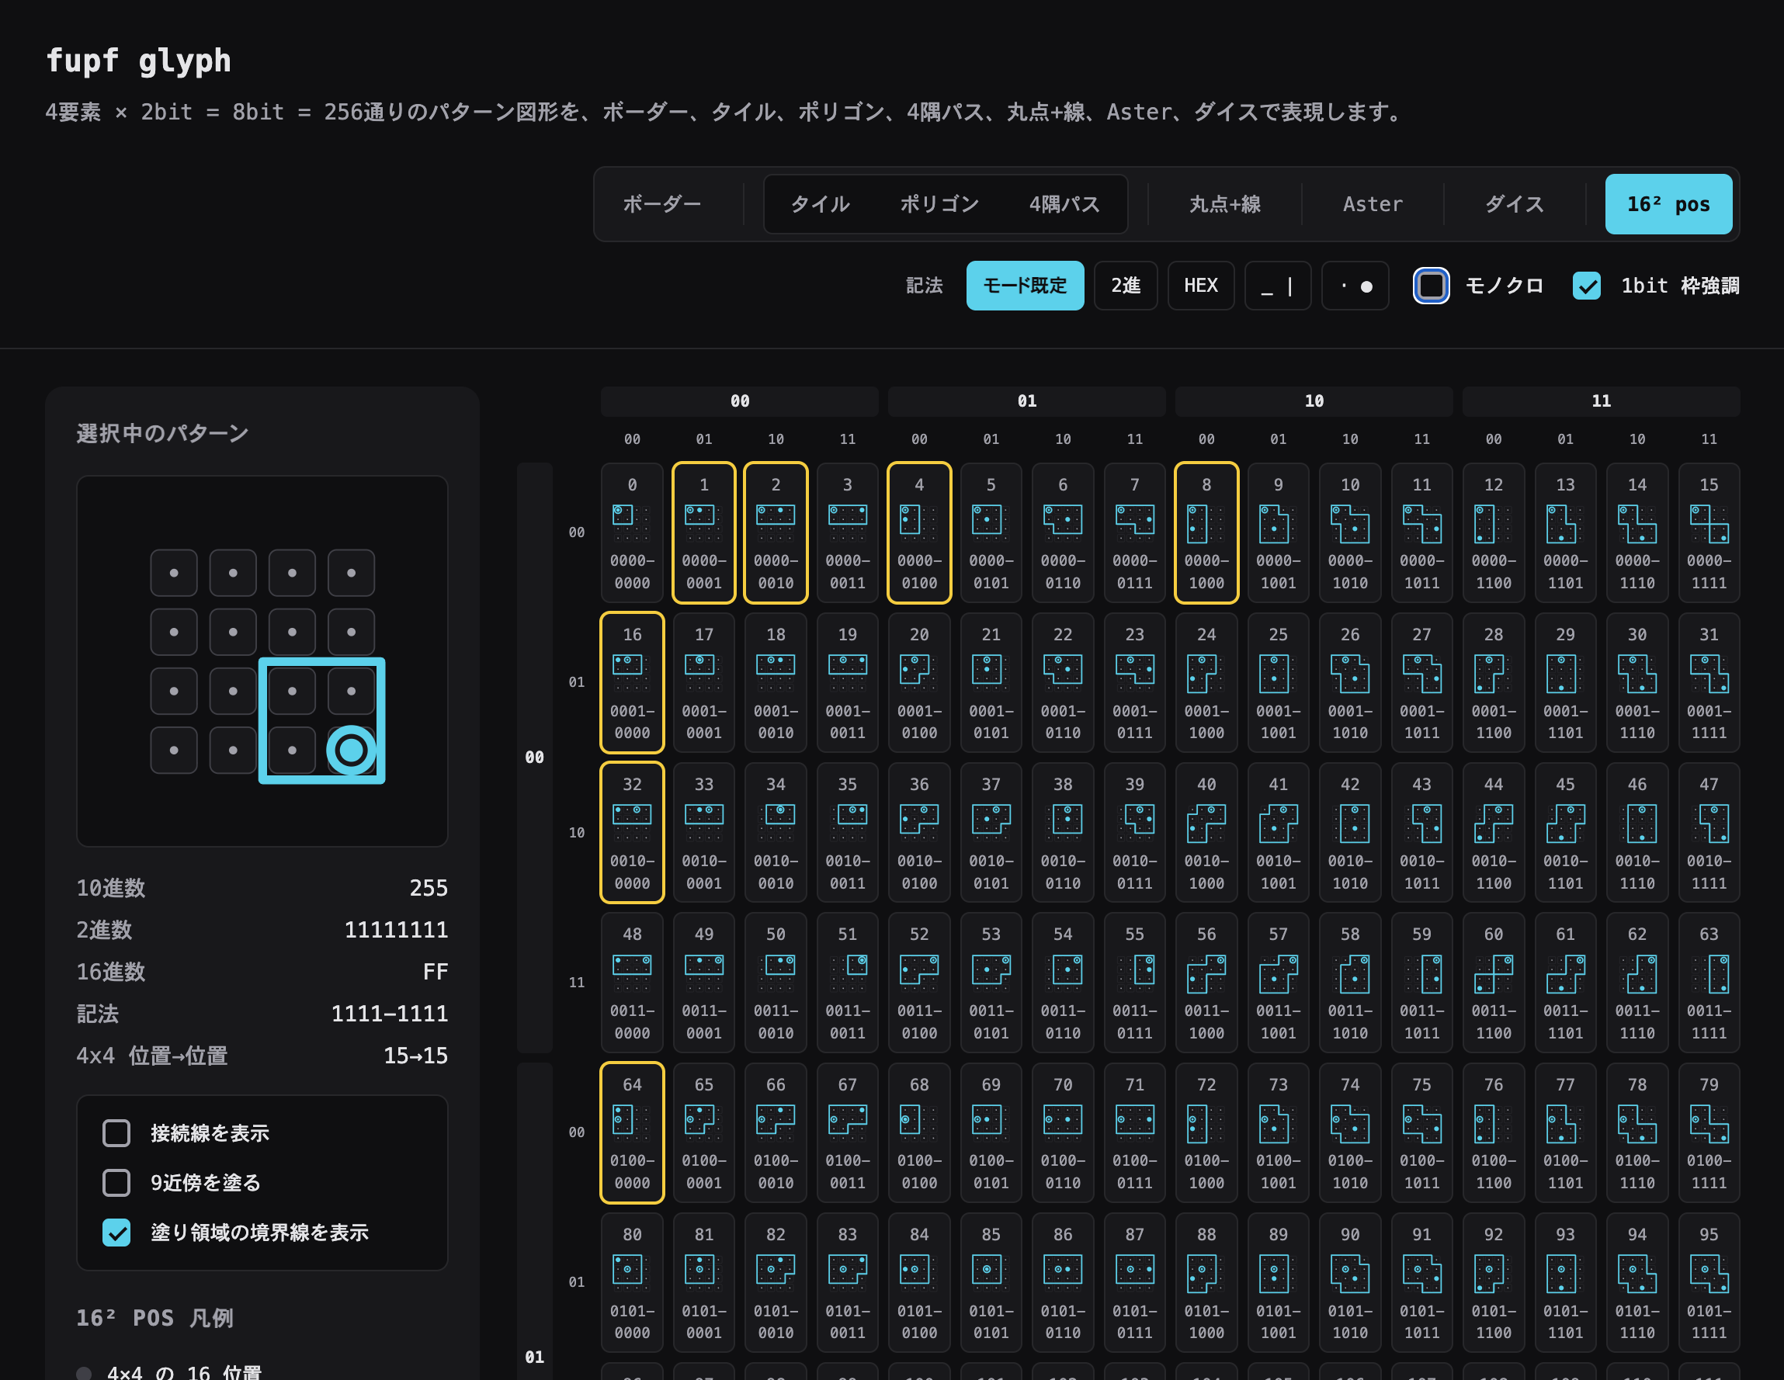Switch to the 丸点+線 mode tab
Viewport: 1784px width, 1380px height.
click(x=1224, y=204)
